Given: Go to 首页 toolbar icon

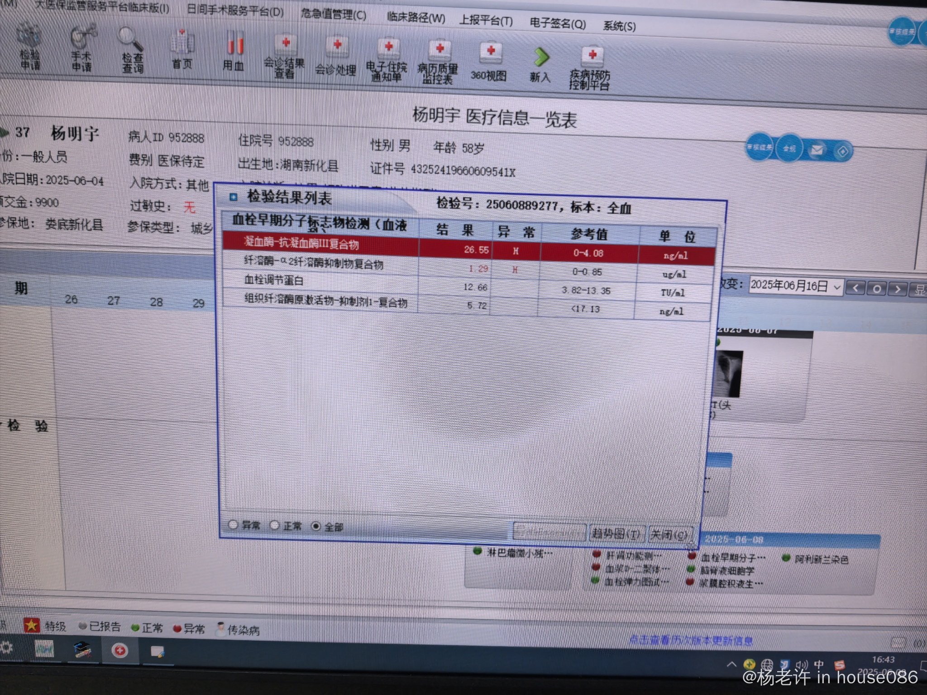Looking at the screenshot, I should 182,50.
